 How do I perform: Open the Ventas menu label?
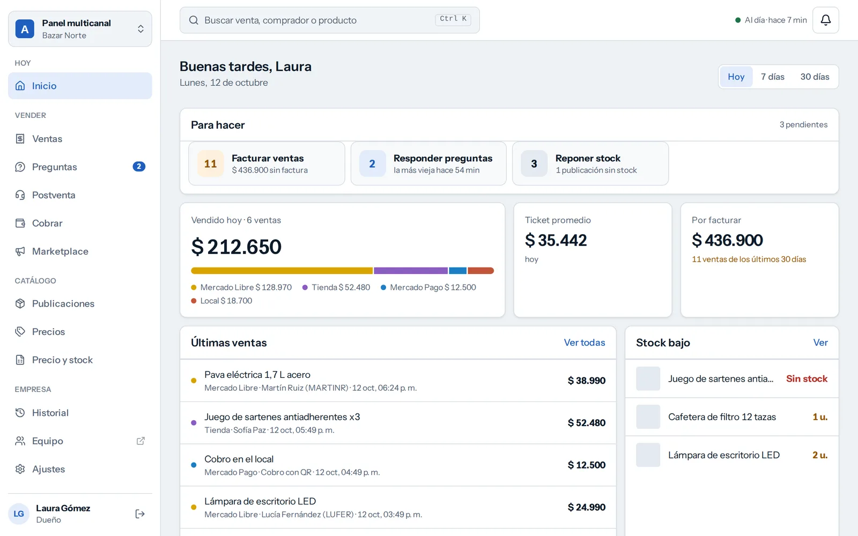click(47, 139)
